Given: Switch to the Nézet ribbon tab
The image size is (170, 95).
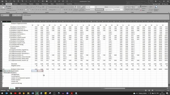Looking at the screenshot, I should [x=52, y=4].
